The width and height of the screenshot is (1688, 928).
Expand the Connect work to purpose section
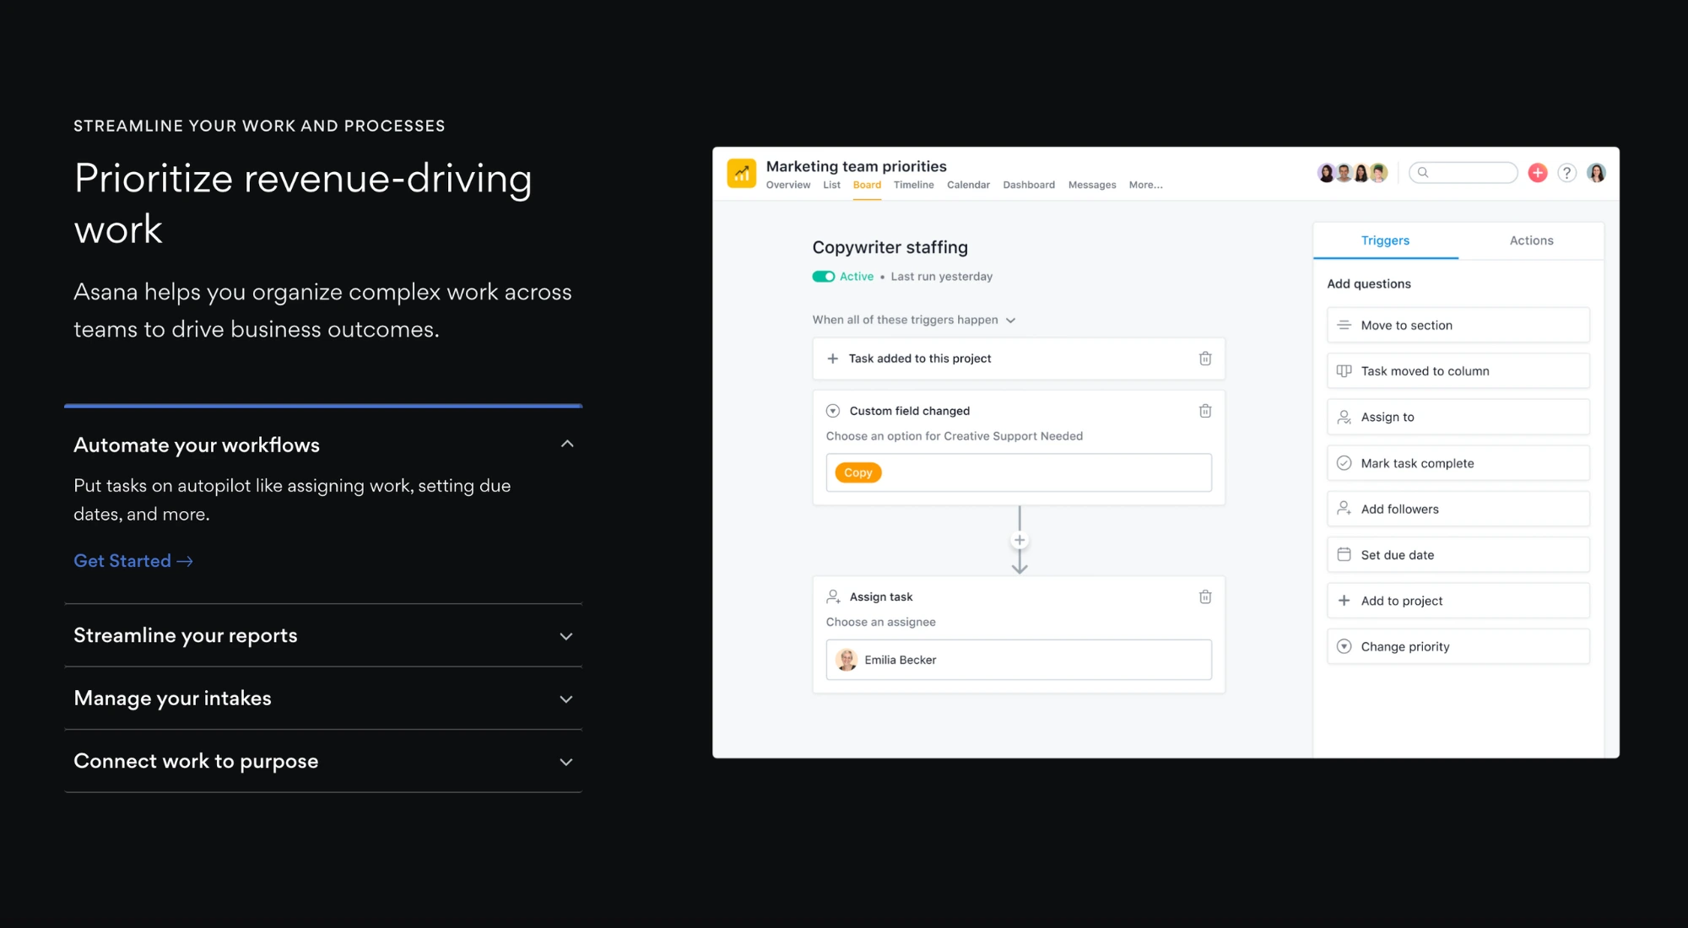(323, 759)
